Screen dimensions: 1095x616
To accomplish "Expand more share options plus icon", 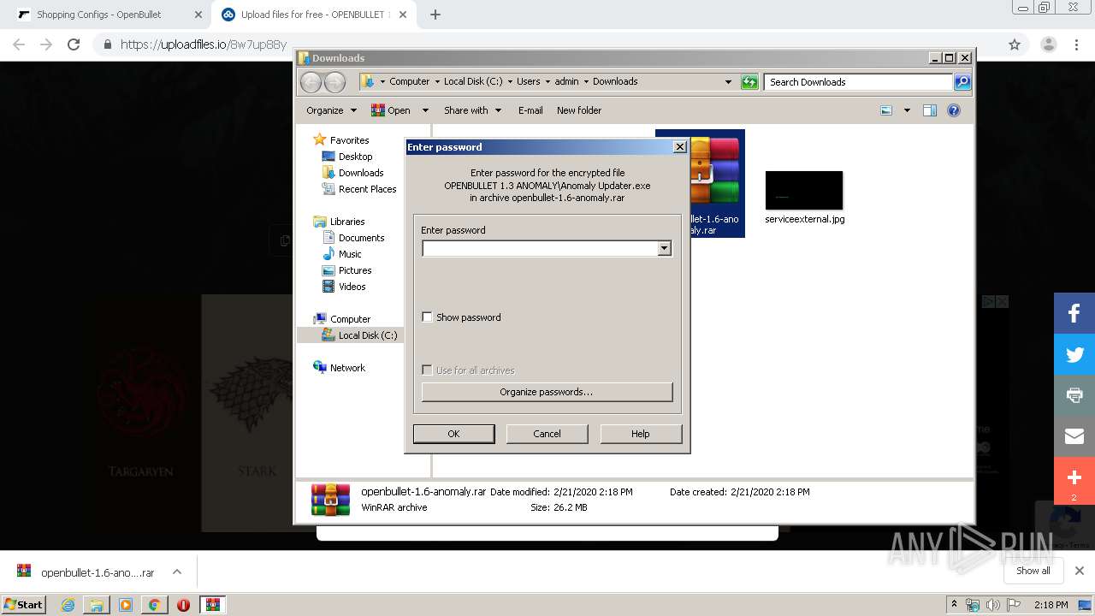I will point(1074,481).
